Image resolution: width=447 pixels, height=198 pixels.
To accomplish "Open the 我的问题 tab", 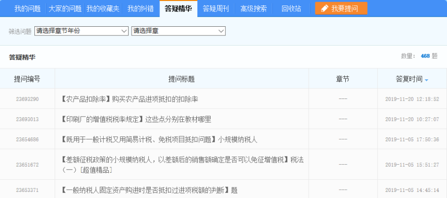I will tap(28, 9).
